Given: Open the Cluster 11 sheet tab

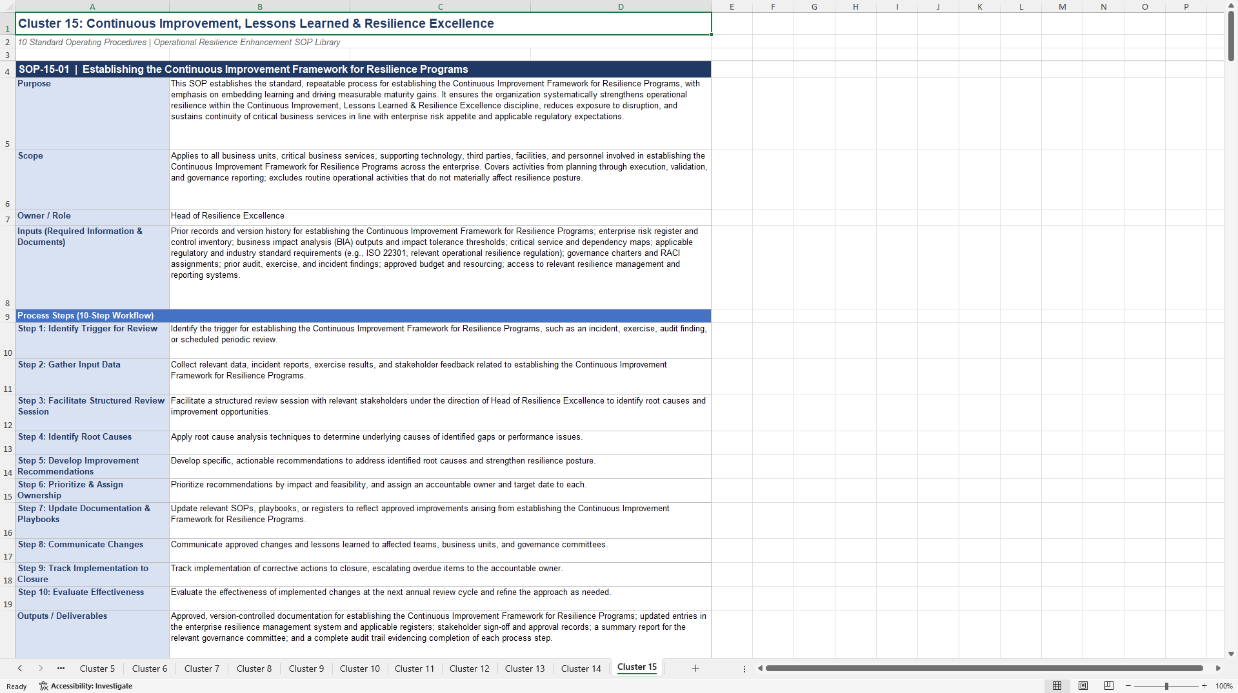Looking at the screenshot, I should click(x=415, y=669).
